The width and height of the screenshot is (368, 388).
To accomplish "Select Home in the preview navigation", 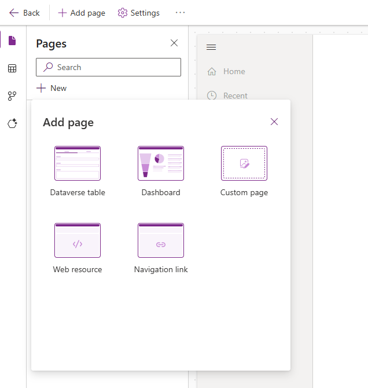I will (x=234, y=71).
